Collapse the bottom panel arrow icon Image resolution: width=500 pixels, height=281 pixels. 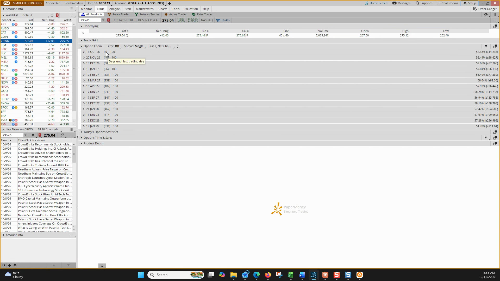point(102,266)
